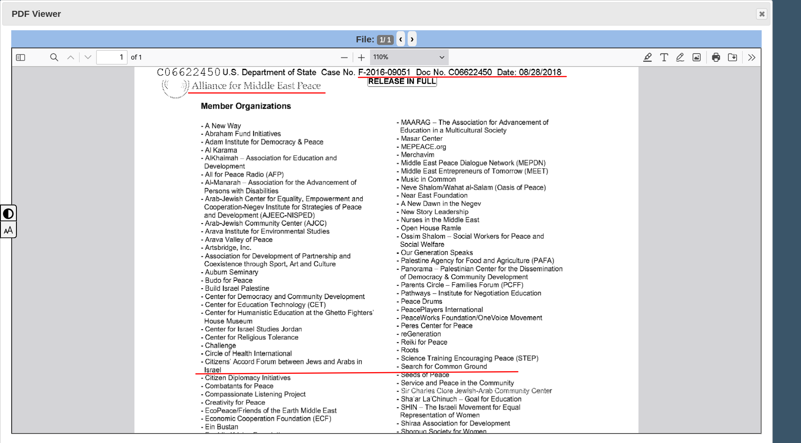Expand the additional tools menu
Image resolution: width=801 pixels, height=443 pixels.
tap(752, 57)
